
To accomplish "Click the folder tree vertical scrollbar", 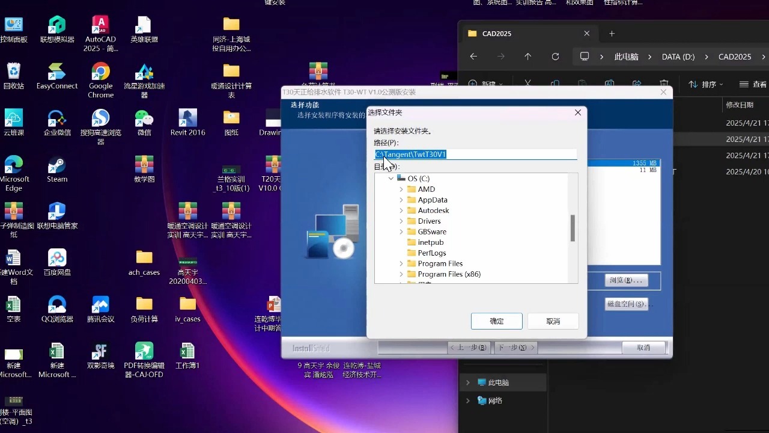I will coord(573,228).
